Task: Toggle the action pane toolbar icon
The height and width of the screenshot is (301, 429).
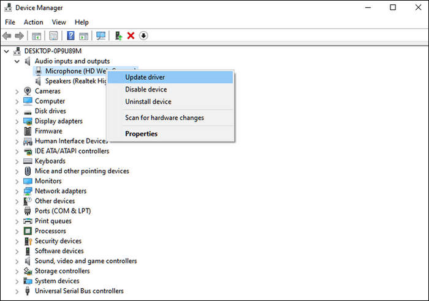Action: pyautogui.click(x=84, y=36)
